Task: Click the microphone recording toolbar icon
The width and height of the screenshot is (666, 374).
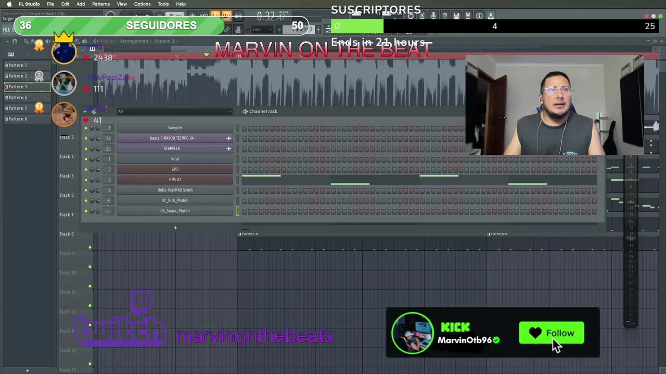Action: click(433, 16)
